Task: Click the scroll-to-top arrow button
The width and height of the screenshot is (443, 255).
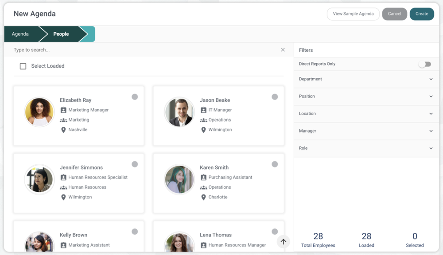Action: click(283, 241)
